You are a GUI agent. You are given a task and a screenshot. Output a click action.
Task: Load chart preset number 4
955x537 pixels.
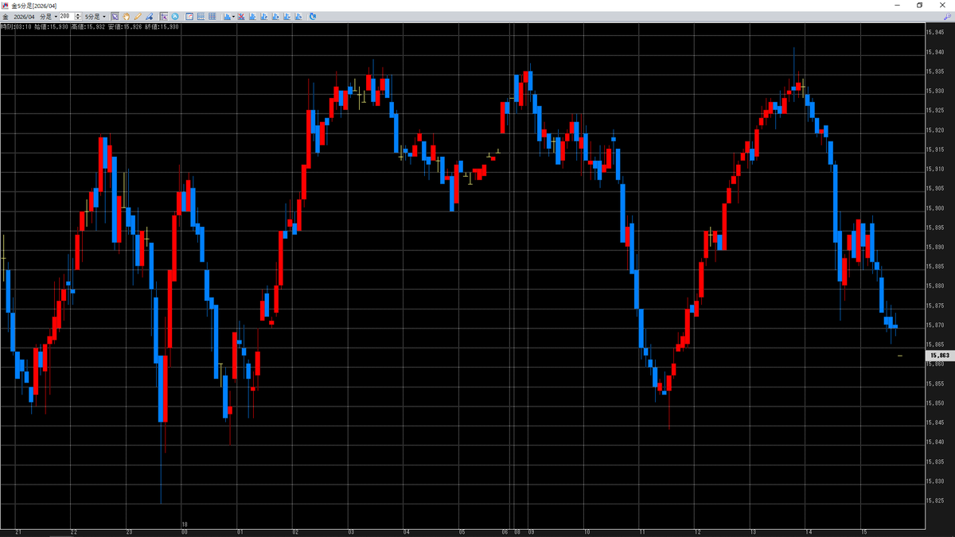(x=287, y=16)
